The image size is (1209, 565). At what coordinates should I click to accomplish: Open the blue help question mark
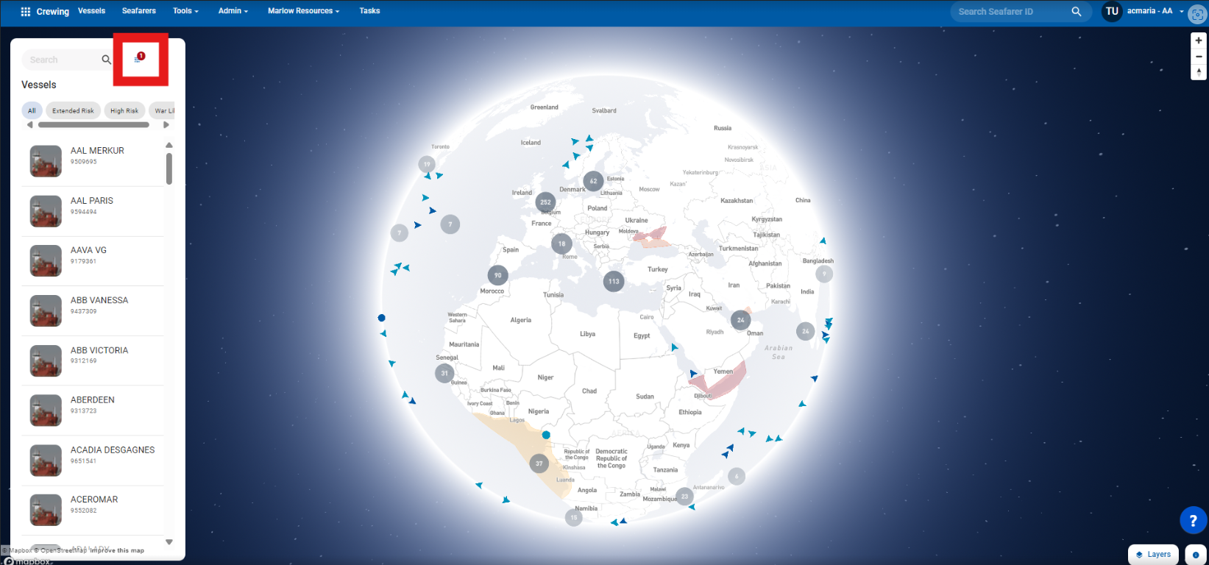click(x=1193, y=520)
